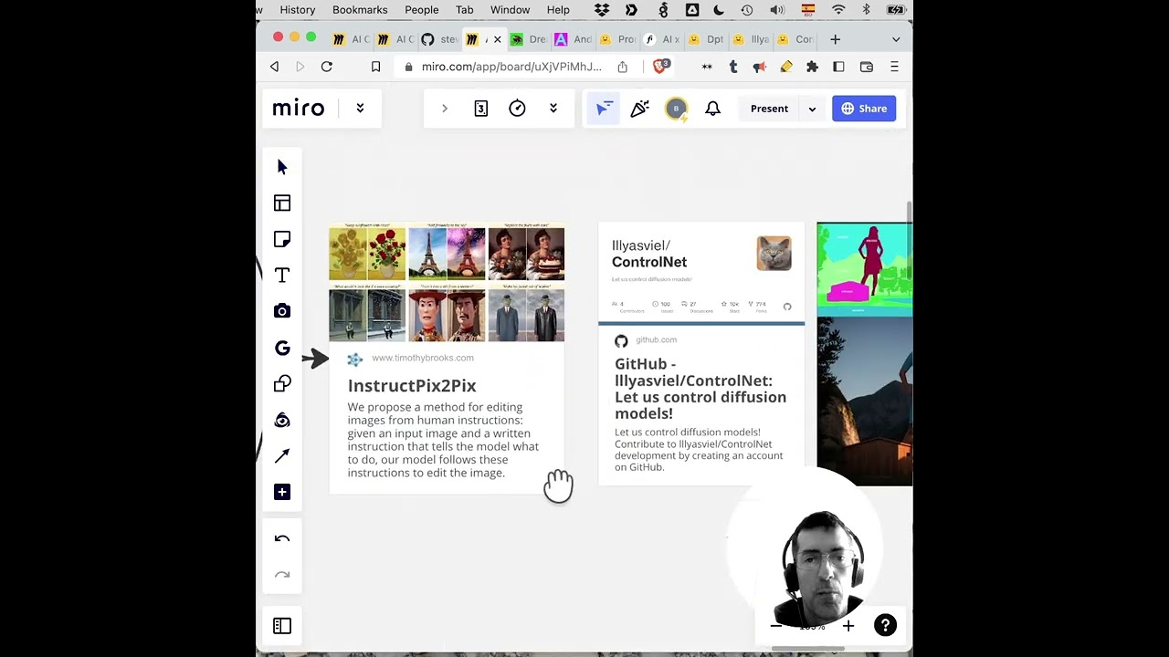1169x657 pixels.
Task: Open InstructPix2Pix link card title
Action: click(412, 386)
